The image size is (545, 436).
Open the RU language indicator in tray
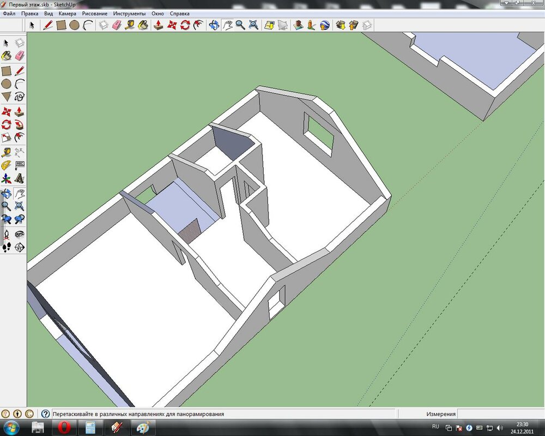click(x=435, y=426)
